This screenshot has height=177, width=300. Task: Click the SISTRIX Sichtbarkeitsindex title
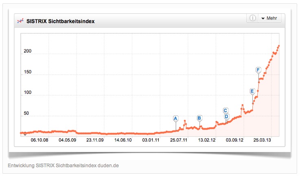point(60,20)
